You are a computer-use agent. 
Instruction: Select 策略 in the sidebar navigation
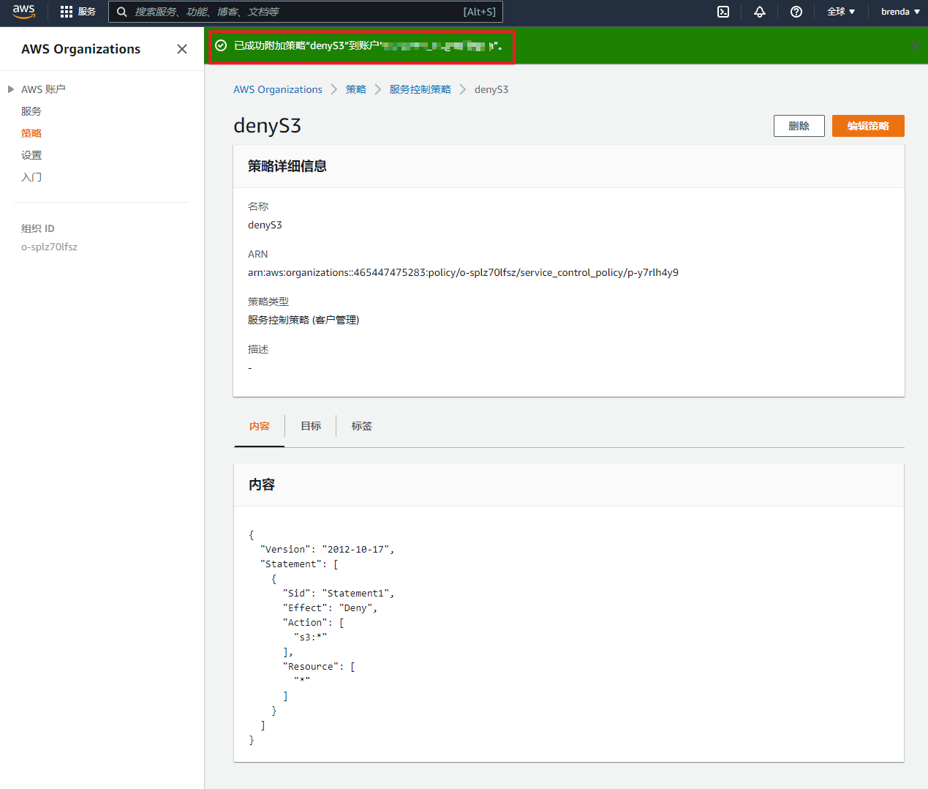(x=31, y=133)
